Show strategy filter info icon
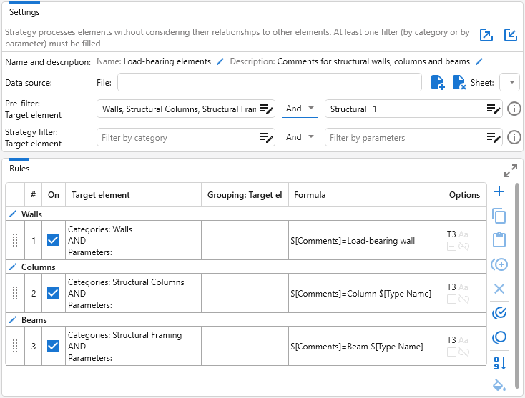This screenshot has width=525, height=398. 514,137
